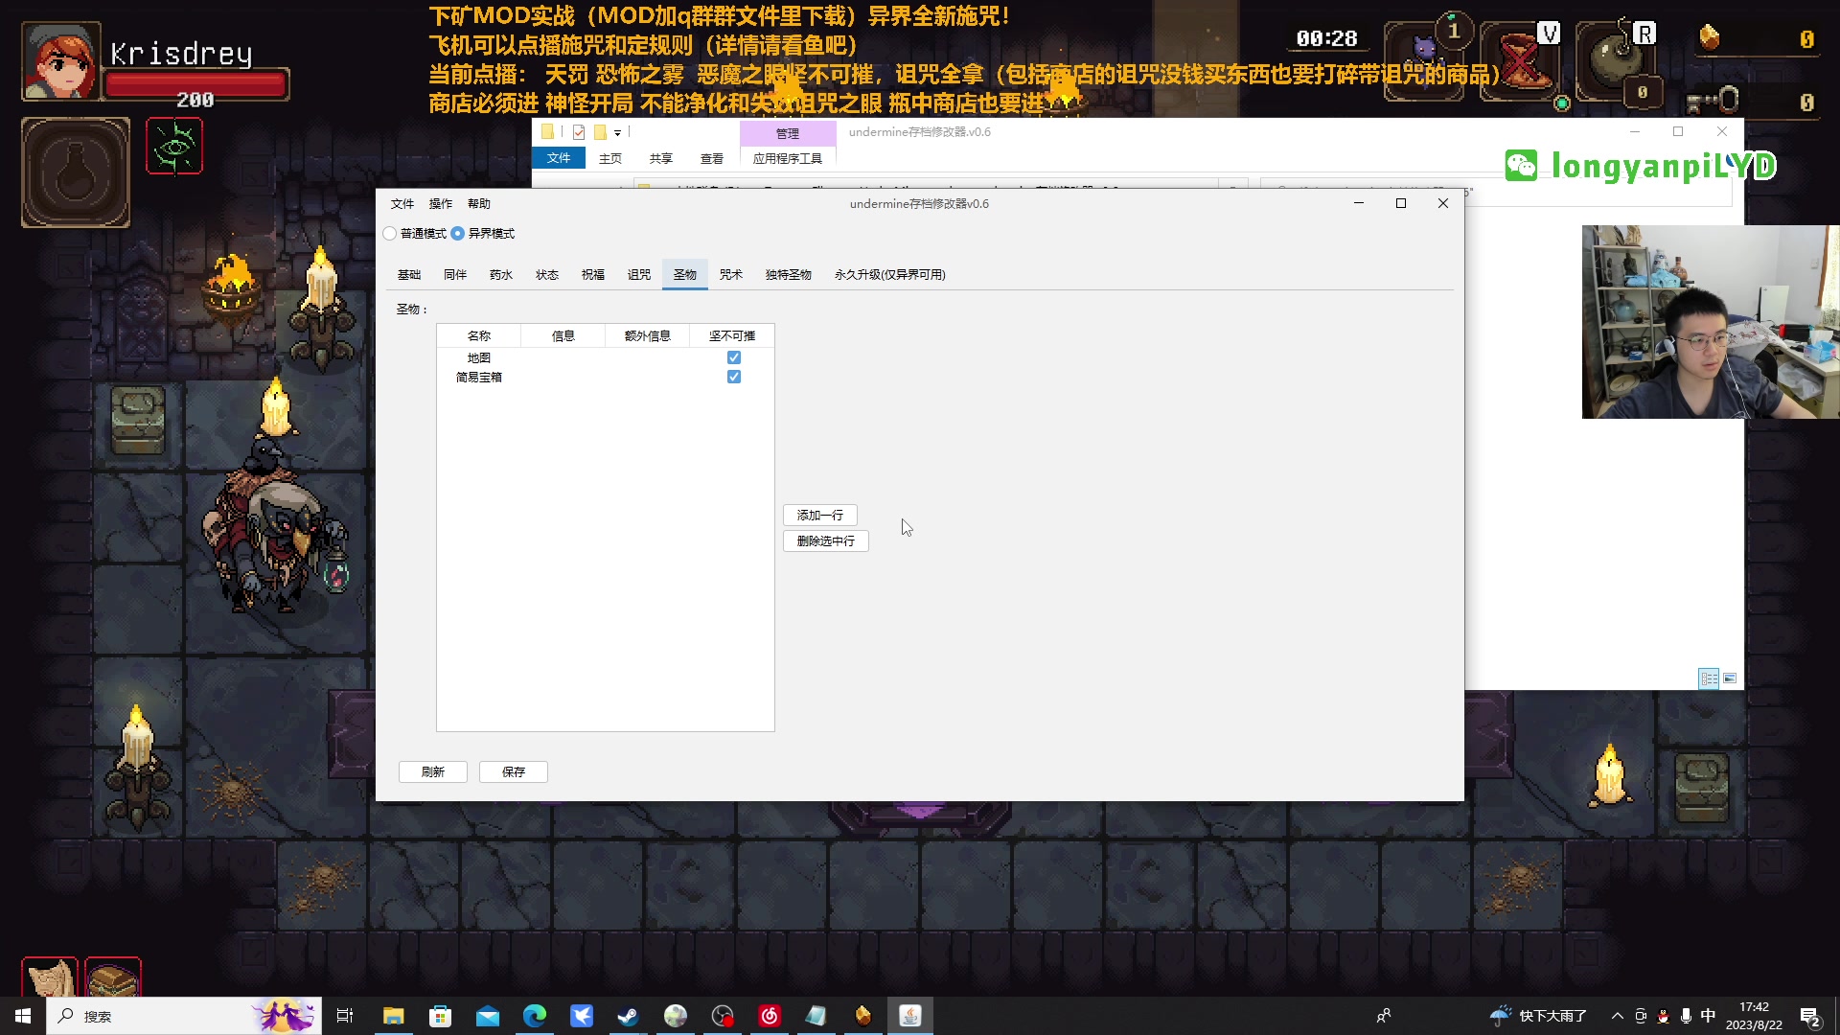Click the 额外信息 column header
The image size is (1840, 1035).
[x=648, y=336]
